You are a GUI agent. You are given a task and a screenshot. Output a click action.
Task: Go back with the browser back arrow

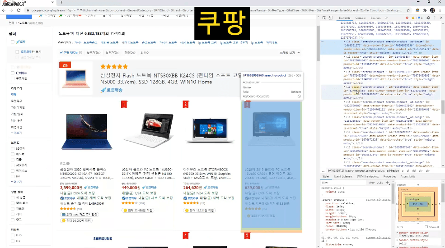point(4,10)
